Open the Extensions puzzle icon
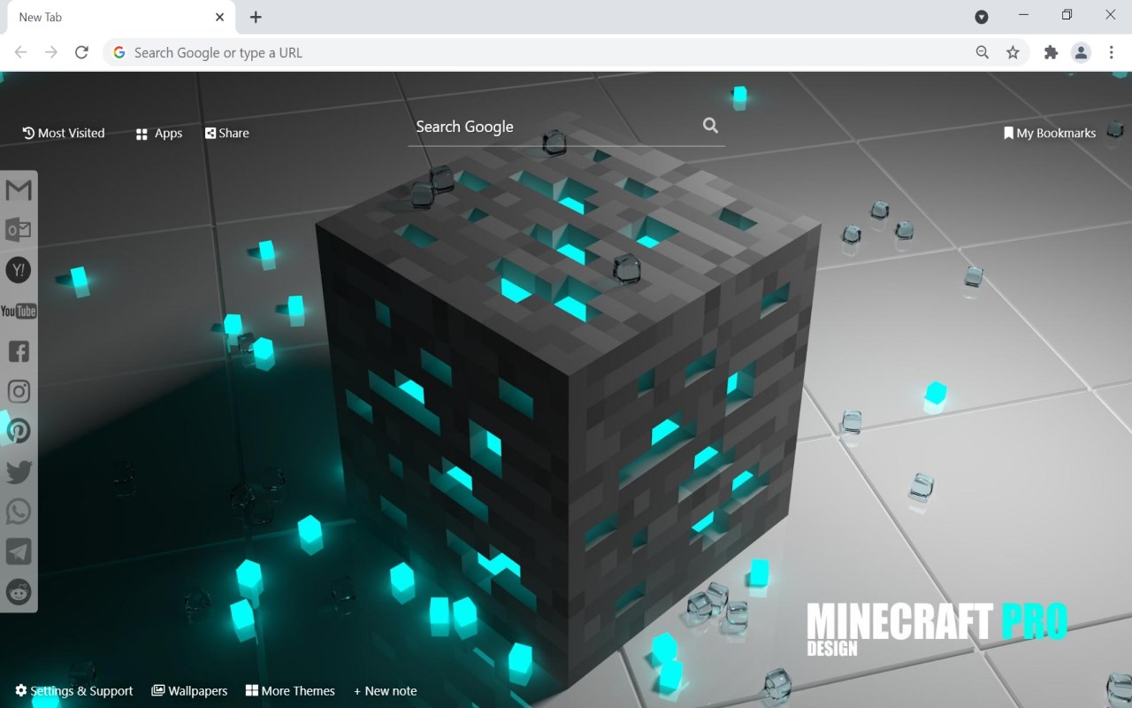This screenshot has height=708, width=1132. (1051, 52)
